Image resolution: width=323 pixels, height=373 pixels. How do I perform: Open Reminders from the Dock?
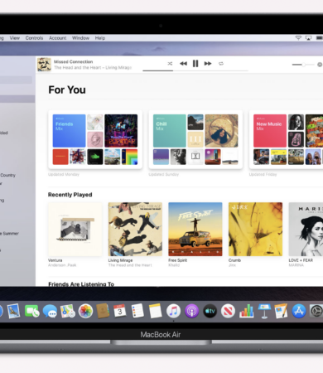137,312
